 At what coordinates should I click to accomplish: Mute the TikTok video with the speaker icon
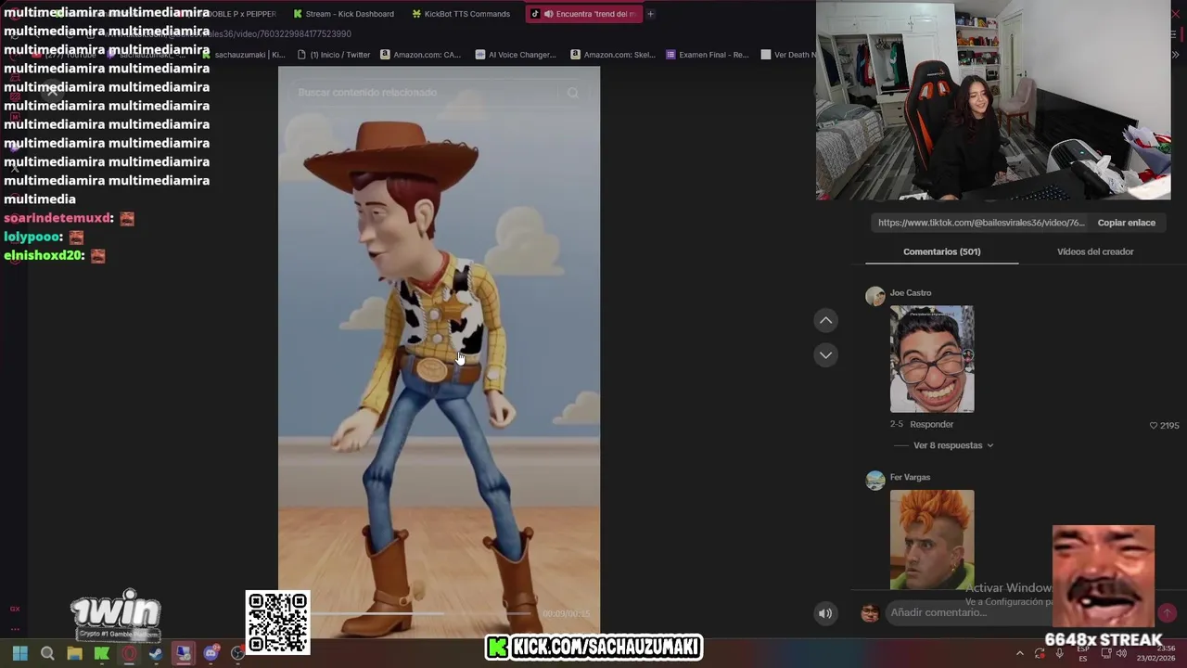click(x=825, y=613)
